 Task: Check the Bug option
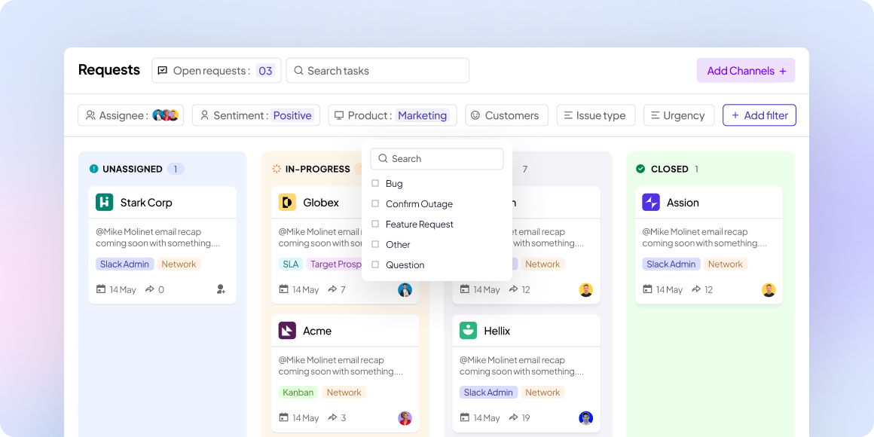(375, 183)
